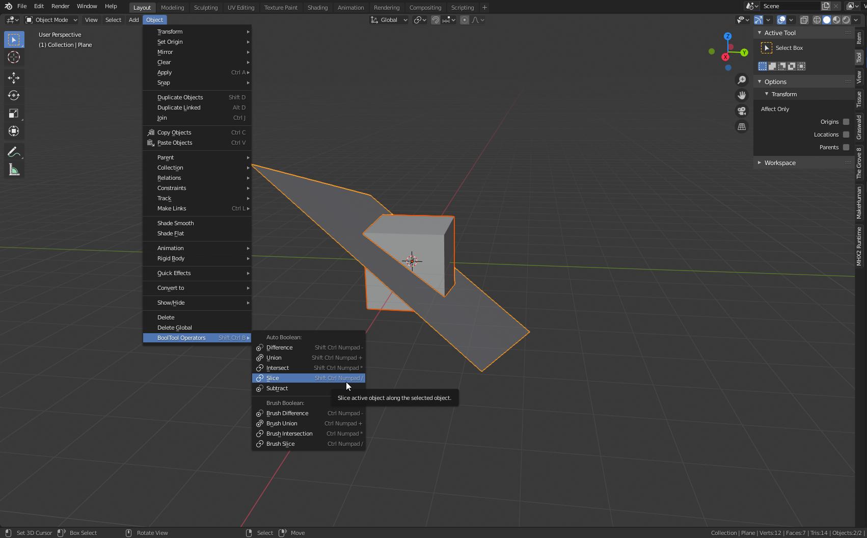Viewport: 867px width, 538px height.
Task: Enable Parents affect only checkbox
Action: click(846, 147)
